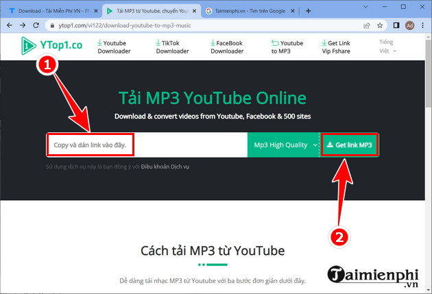The width and height of the screenshot is (432, 294).
Task: Switch to Taimienphi.vn Google search tab
Action: tap(250, 11)
